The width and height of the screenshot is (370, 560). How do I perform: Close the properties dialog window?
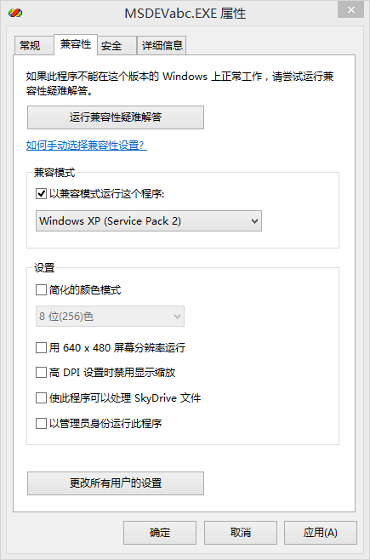[x=350, y=10]
